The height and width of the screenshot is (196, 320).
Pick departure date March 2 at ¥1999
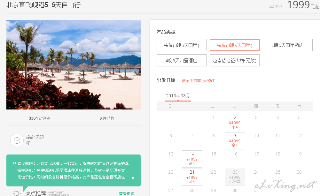coord(235,123)
